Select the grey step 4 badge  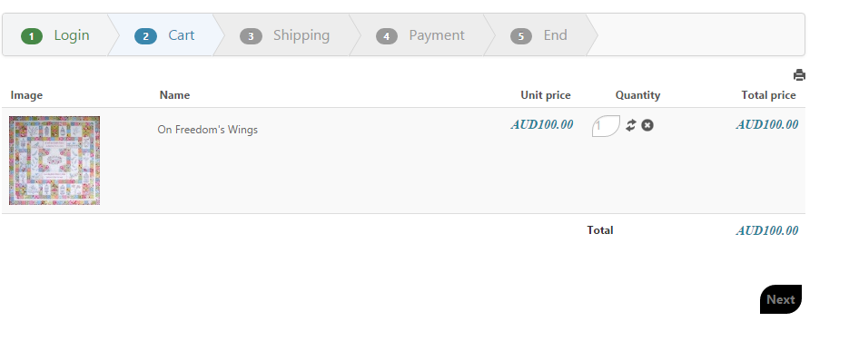pyautogui.click(x=387, y=36)
